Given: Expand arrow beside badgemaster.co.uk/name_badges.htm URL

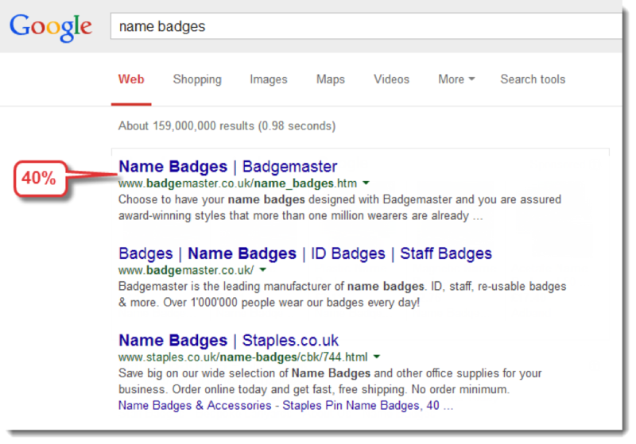Looking at the screenshot, I should pyautogui.click(x=366, y=183).
